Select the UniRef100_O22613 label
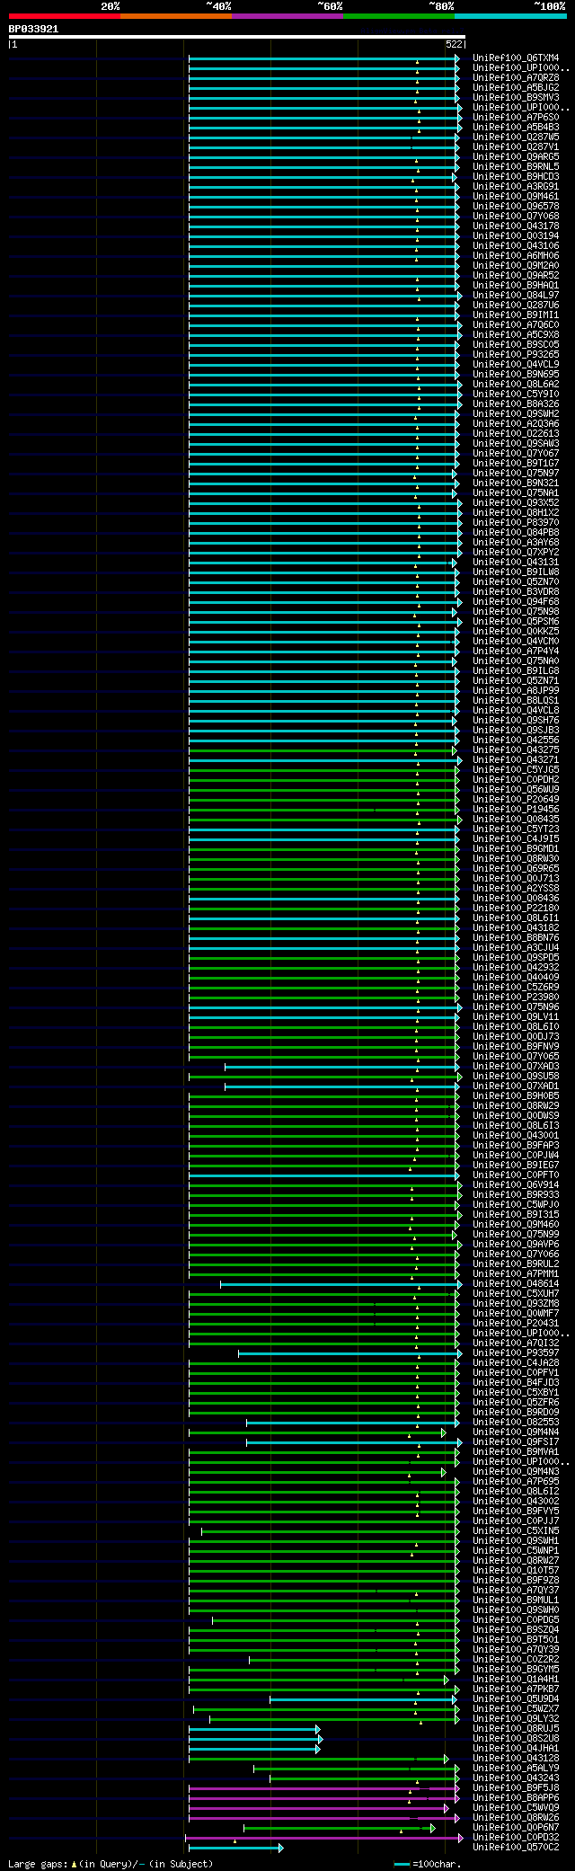 [x=516, y=434]
